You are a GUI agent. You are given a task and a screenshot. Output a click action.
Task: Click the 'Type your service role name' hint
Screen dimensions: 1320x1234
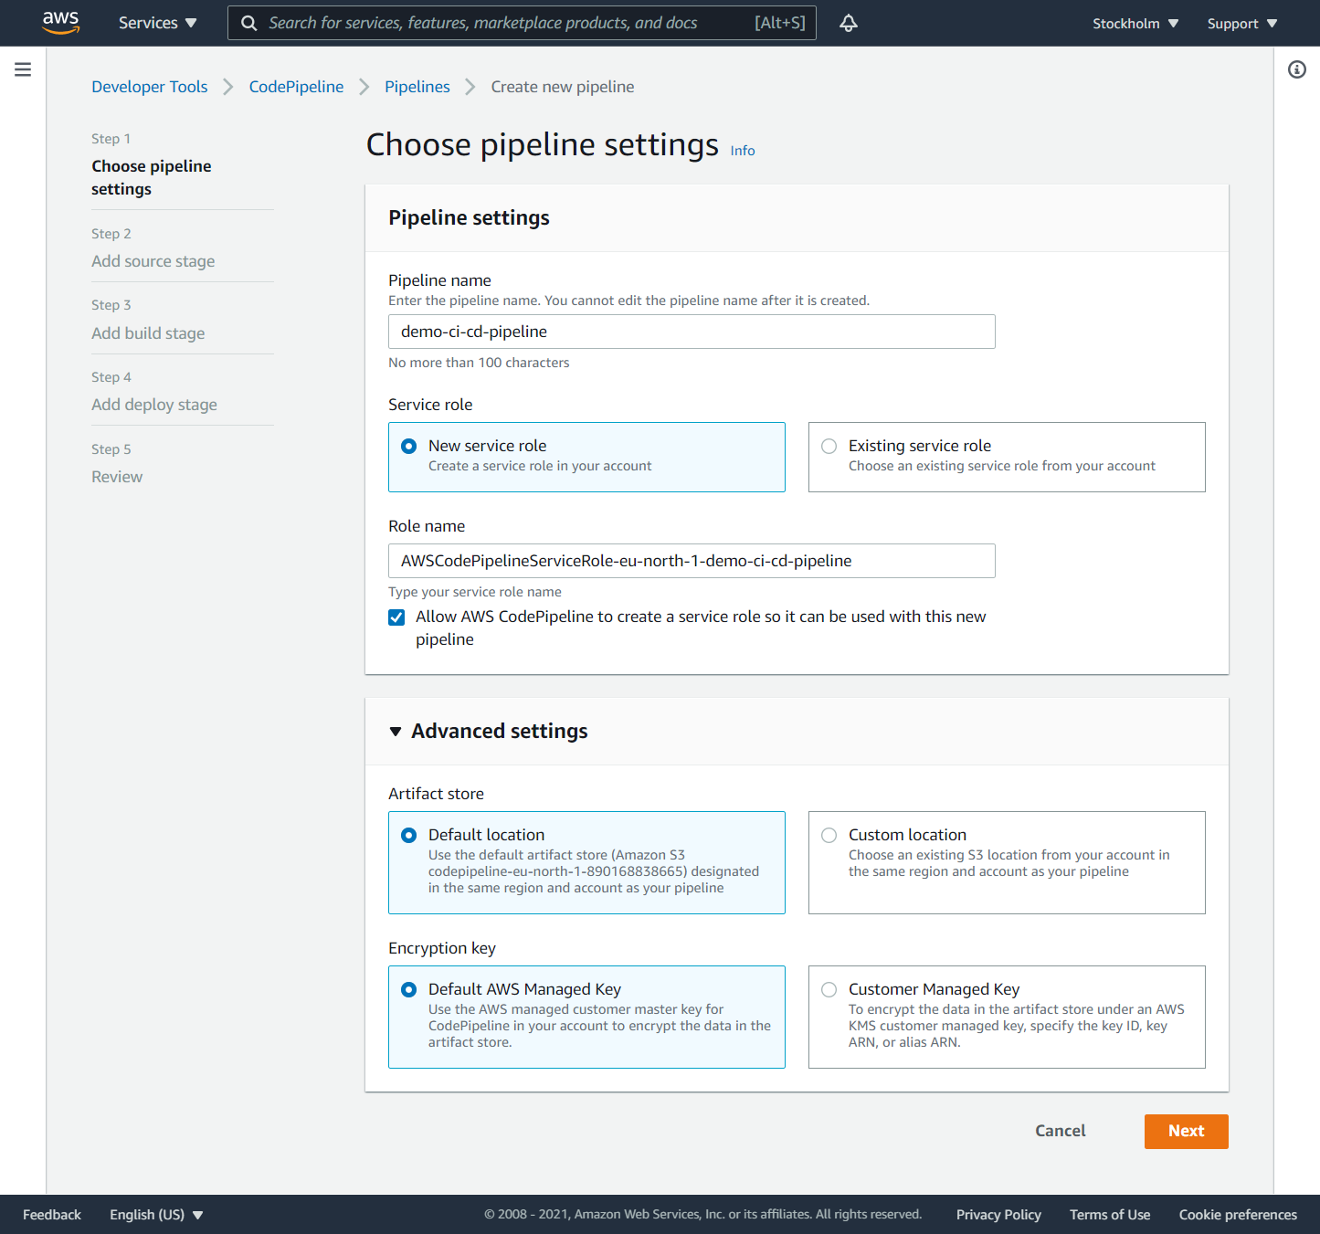pyautogui.click(x=475, y=592)
